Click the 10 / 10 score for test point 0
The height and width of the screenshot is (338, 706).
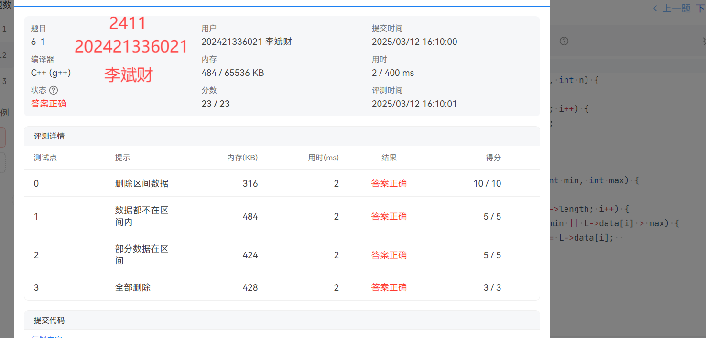pos(487,183)
